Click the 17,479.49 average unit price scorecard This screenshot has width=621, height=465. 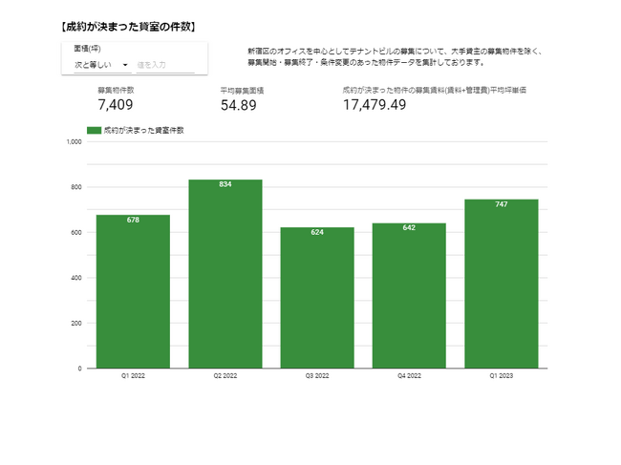coord(375,105)
